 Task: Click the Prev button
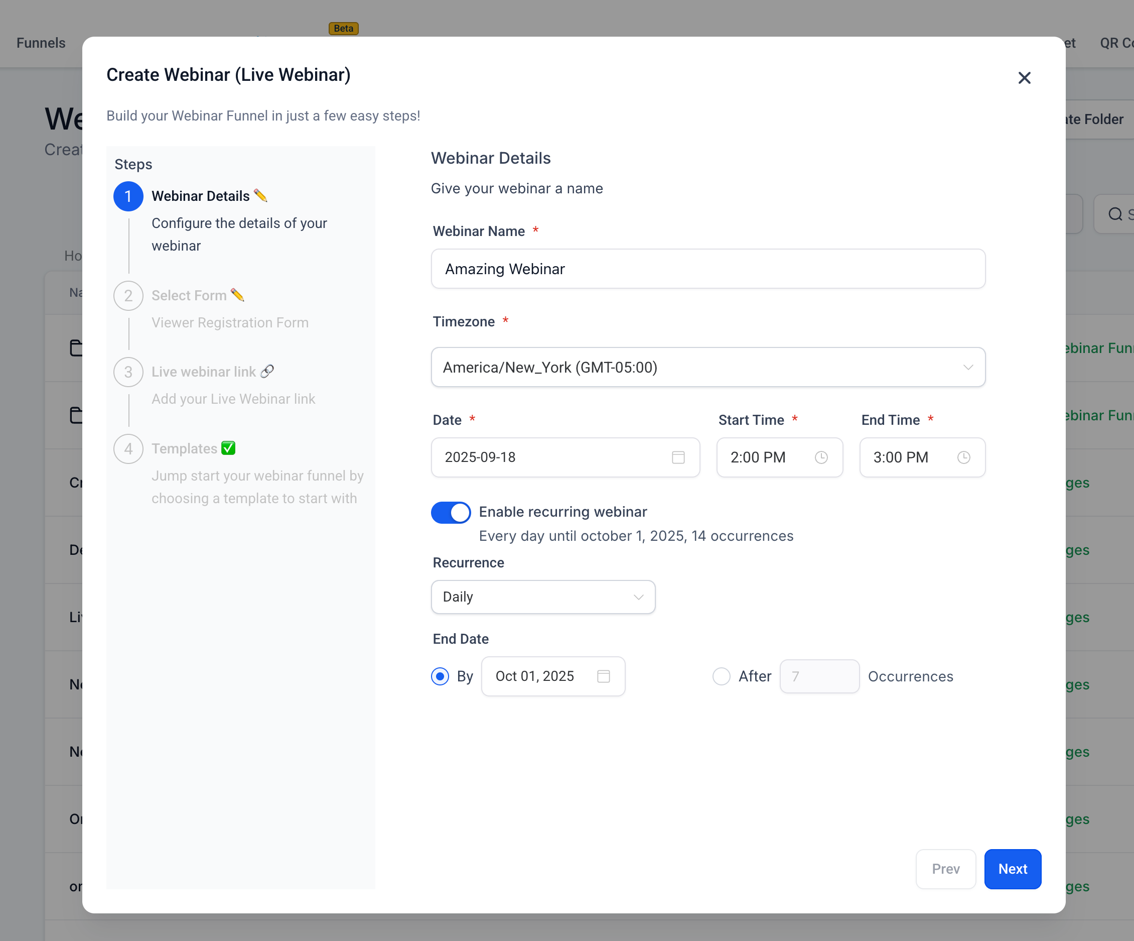coord(945,869)
